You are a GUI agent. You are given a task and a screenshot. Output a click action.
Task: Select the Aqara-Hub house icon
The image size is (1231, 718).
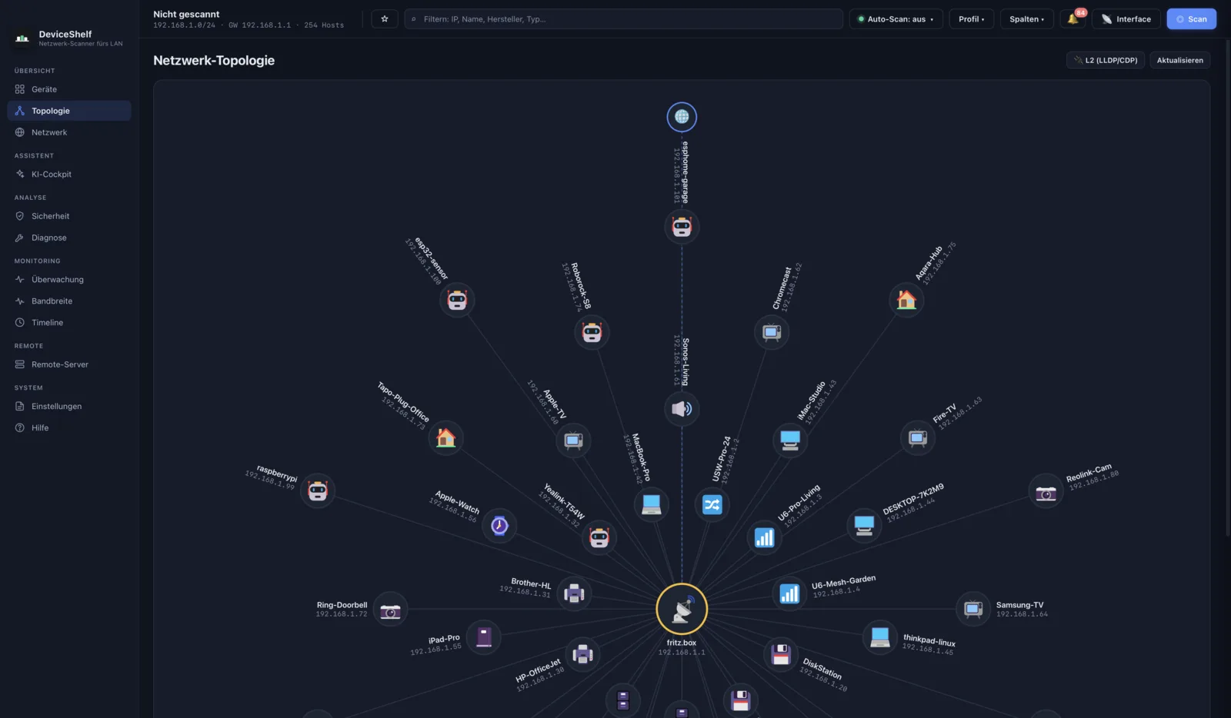(x=906, y=300)
